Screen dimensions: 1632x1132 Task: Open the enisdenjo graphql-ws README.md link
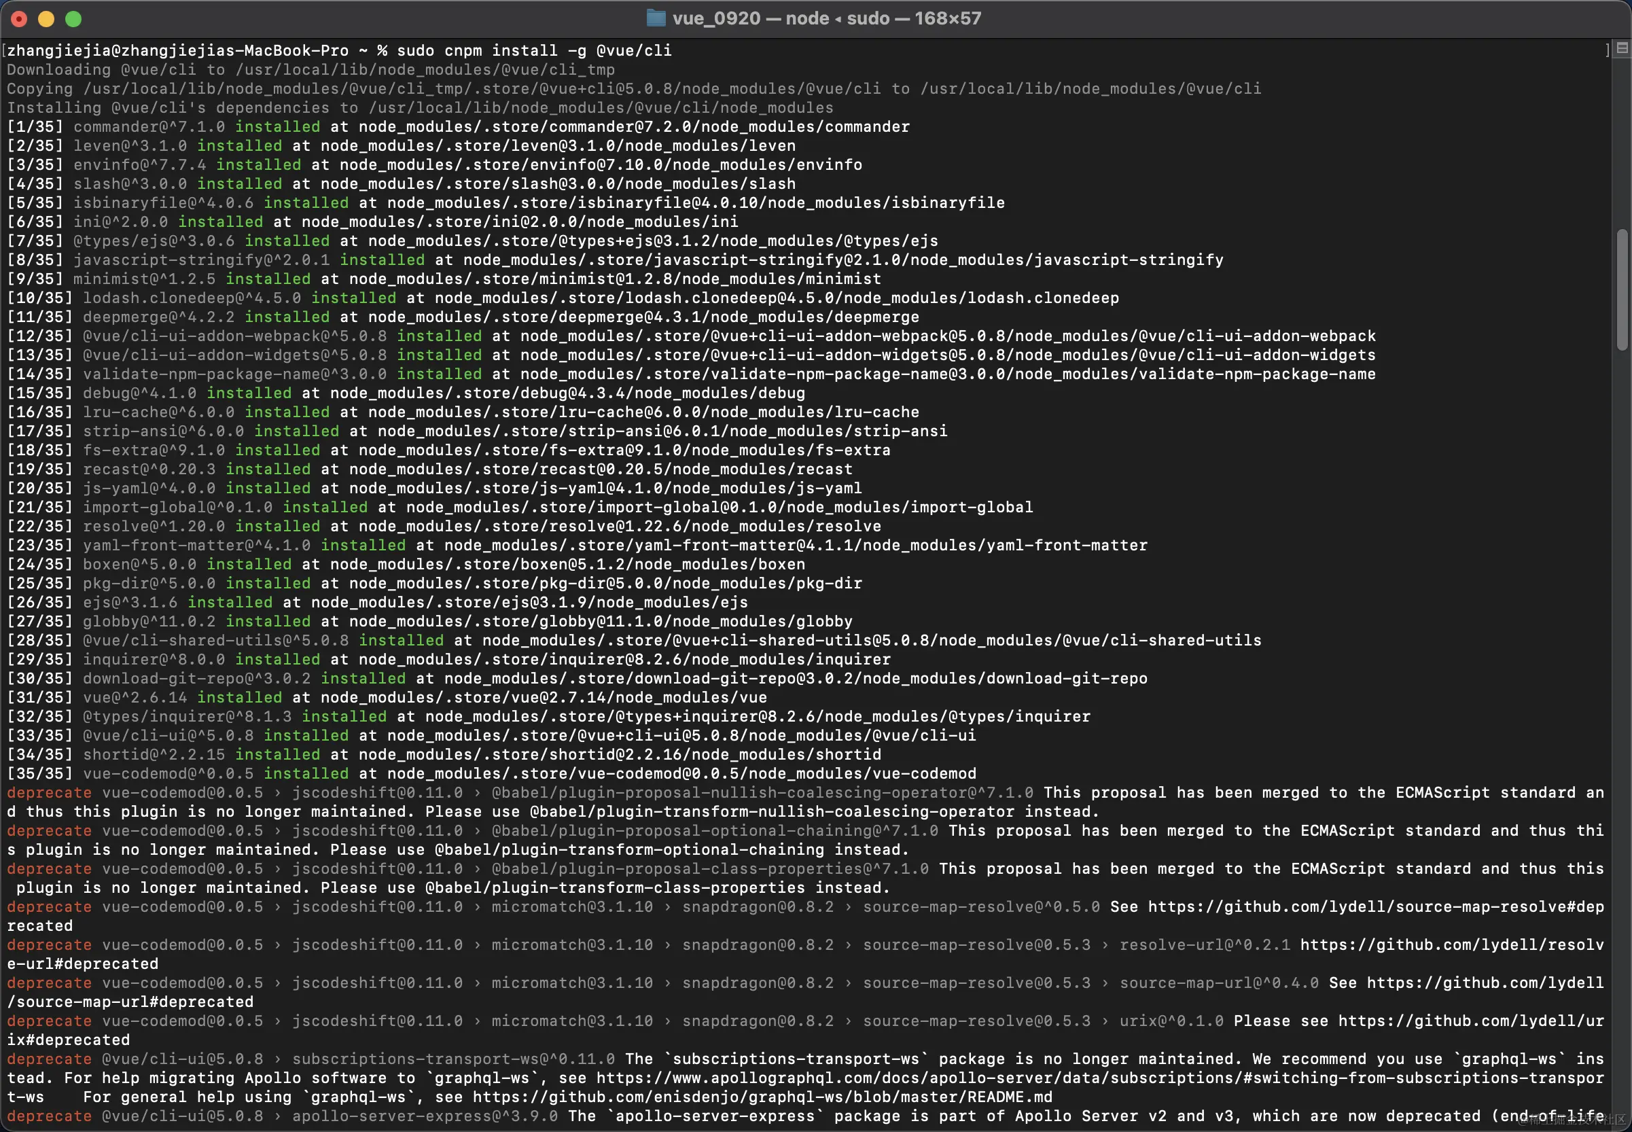tap(762, 1097)
